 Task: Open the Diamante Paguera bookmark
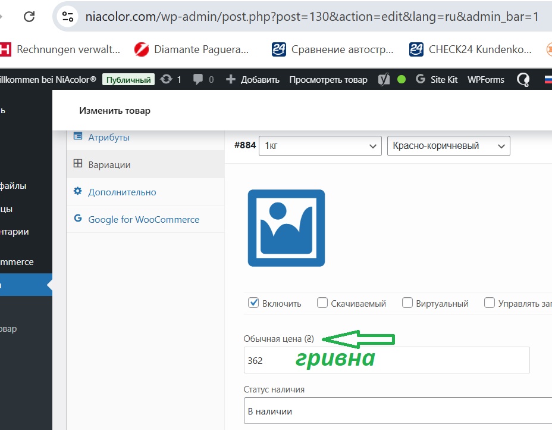coord(192,49)
